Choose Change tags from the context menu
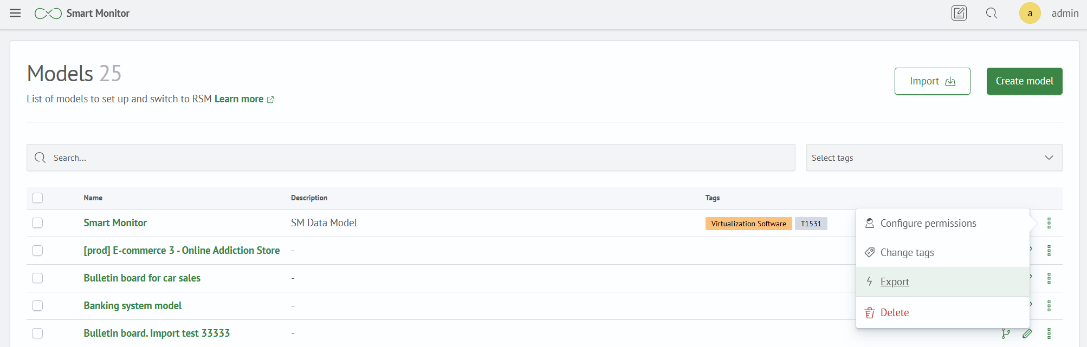 (x=942, y=253)
